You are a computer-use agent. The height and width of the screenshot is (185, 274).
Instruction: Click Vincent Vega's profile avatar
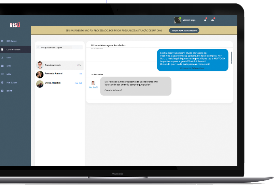pos(177,20)
